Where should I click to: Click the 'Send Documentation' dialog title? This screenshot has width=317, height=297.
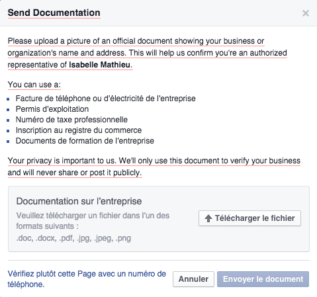[x=54, y=13]
